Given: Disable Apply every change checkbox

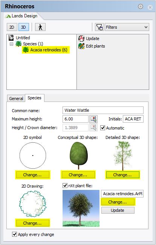Looking at the screenshot, I should 15,234.
